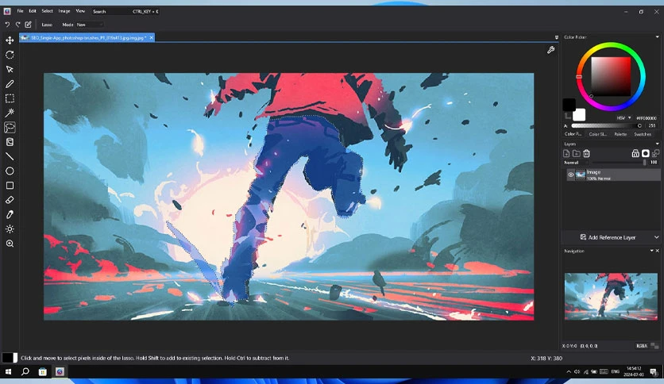Open the Edit menu

[x=33, y=11]
